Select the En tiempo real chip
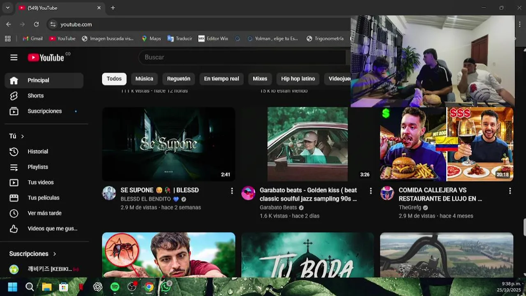 [x=221, y=79]
